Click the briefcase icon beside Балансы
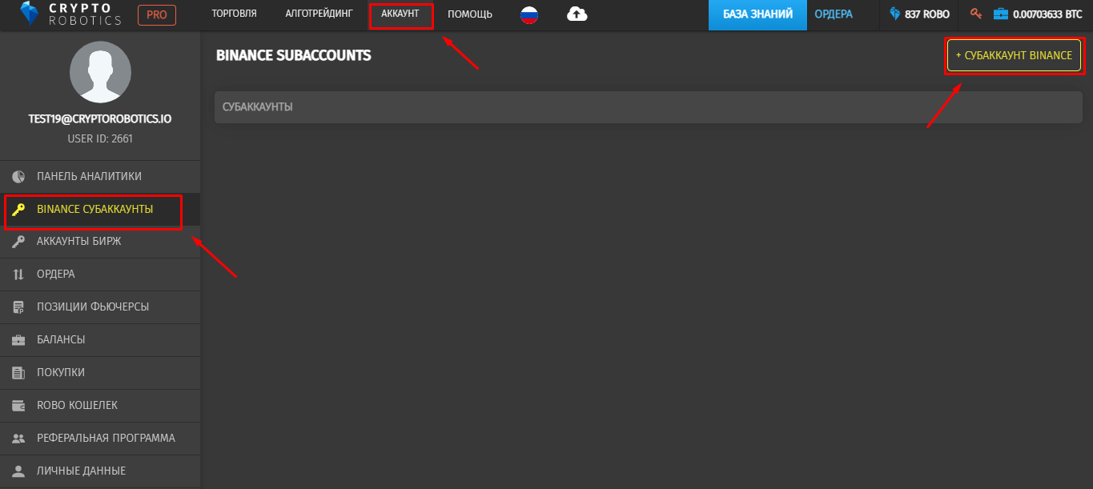This screenshot has height=489, width=1093. click(x=18, y=340)
